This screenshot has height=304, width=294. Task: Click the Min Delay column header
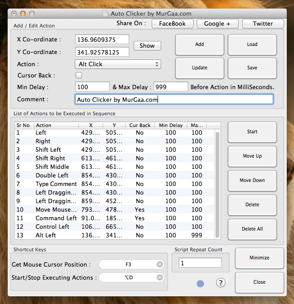pos(171,125)
